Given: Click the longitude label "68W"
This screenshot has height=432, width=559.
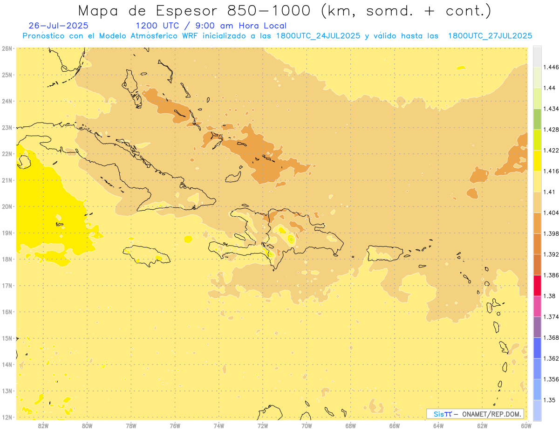Looking at the screenshot, I should coord(351,425).
